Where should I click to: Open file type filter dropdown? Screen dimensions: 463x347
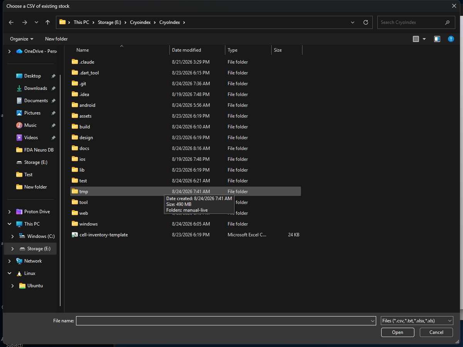[x=417, y=321]
